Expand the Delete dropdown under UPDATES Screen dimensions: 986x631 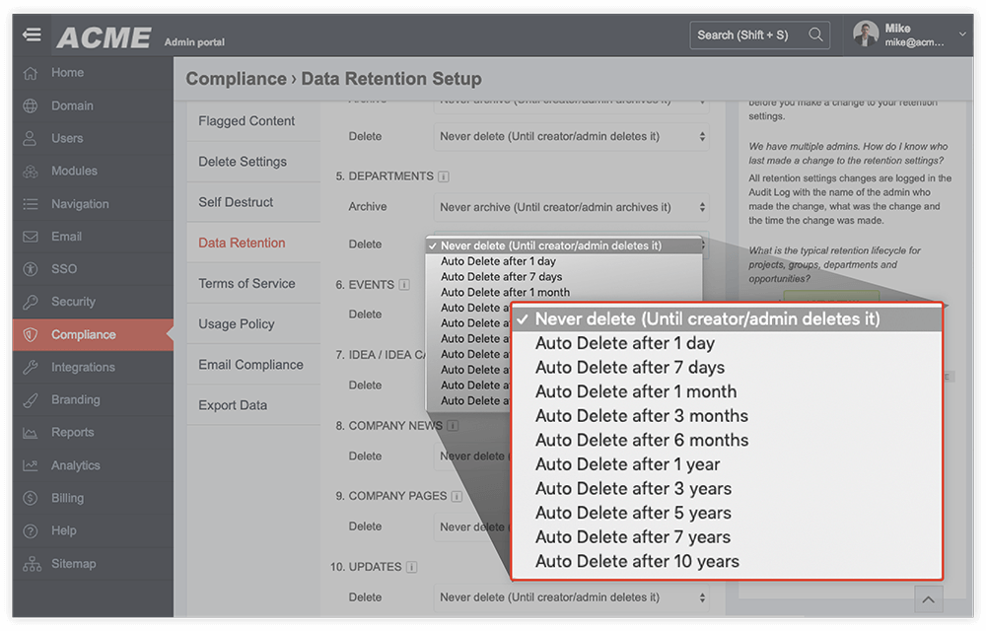pyautogui.click(x=571, y=596)
